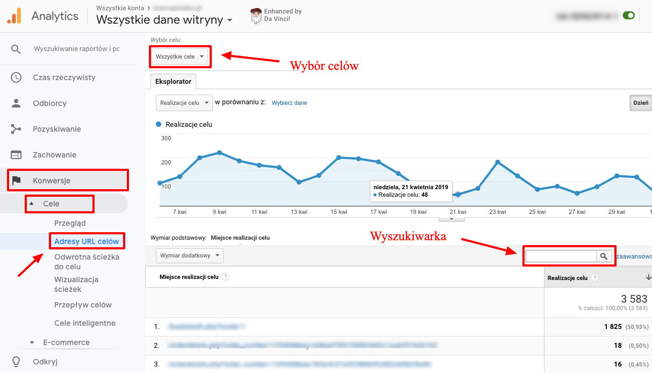
Task: Select the Eksplorator tab
Action: coord(173,81)
